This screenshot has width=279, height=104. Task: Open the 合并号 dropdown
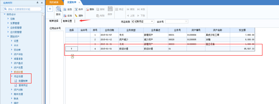point(186,21)
